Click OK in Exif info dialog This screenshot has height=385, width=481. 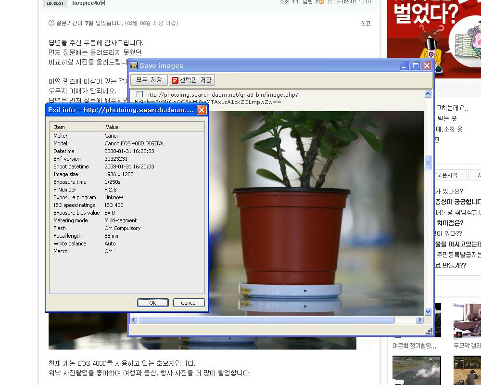pos(152,303)
